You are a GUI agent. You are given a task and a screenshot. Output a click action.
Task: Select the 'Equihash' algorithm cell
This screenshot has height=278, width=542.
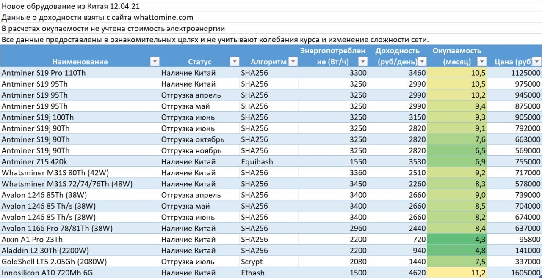(x=268, y=162)
